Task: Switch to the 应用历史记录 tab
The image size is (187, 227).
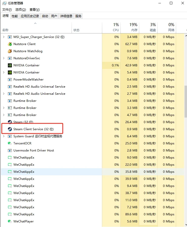Action: click(x=30, y=16)
